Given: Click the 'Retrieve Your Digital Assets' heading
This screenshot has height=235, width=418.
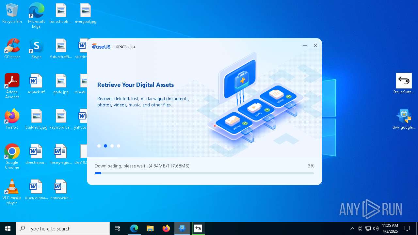Looking at the screenshot, I should [136, 85].
